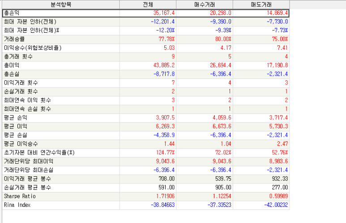Click profit factor value 5.03
The width and height of the screenshot is (346, 223).
pos(169,48)
